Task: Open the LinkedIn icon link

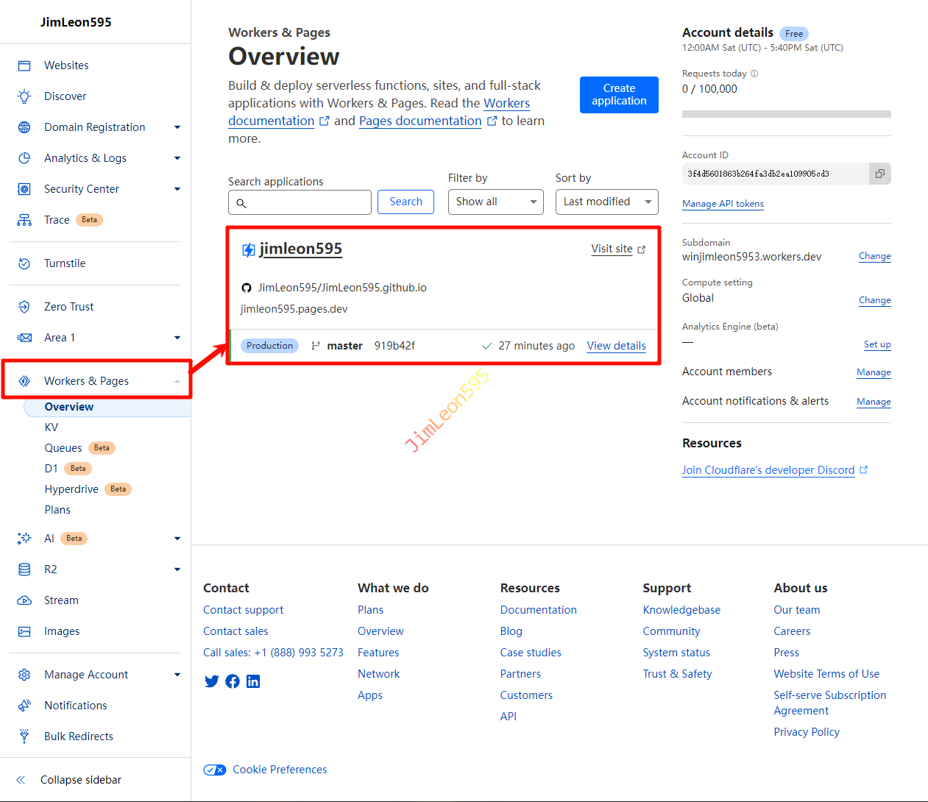Action: tap(253, 681)
